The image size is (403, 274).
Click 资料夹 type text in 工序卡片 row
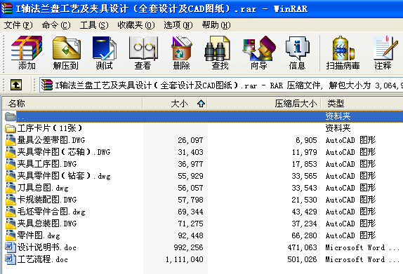pyautogui.click(x=338, y=128)
